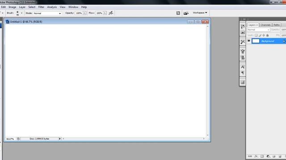Click the Opacity value field in options bar
Image resolution: width=286 pixels, height=160 pixels.
[79, 13]
